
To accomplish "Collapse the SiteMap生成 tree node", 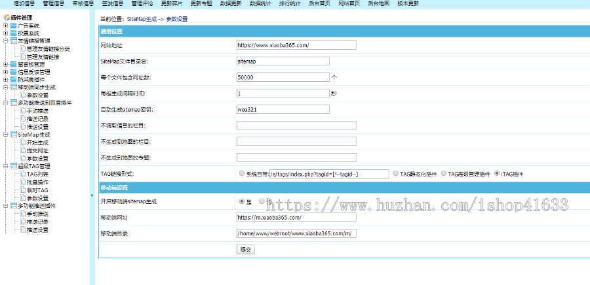I will [6, 134].
